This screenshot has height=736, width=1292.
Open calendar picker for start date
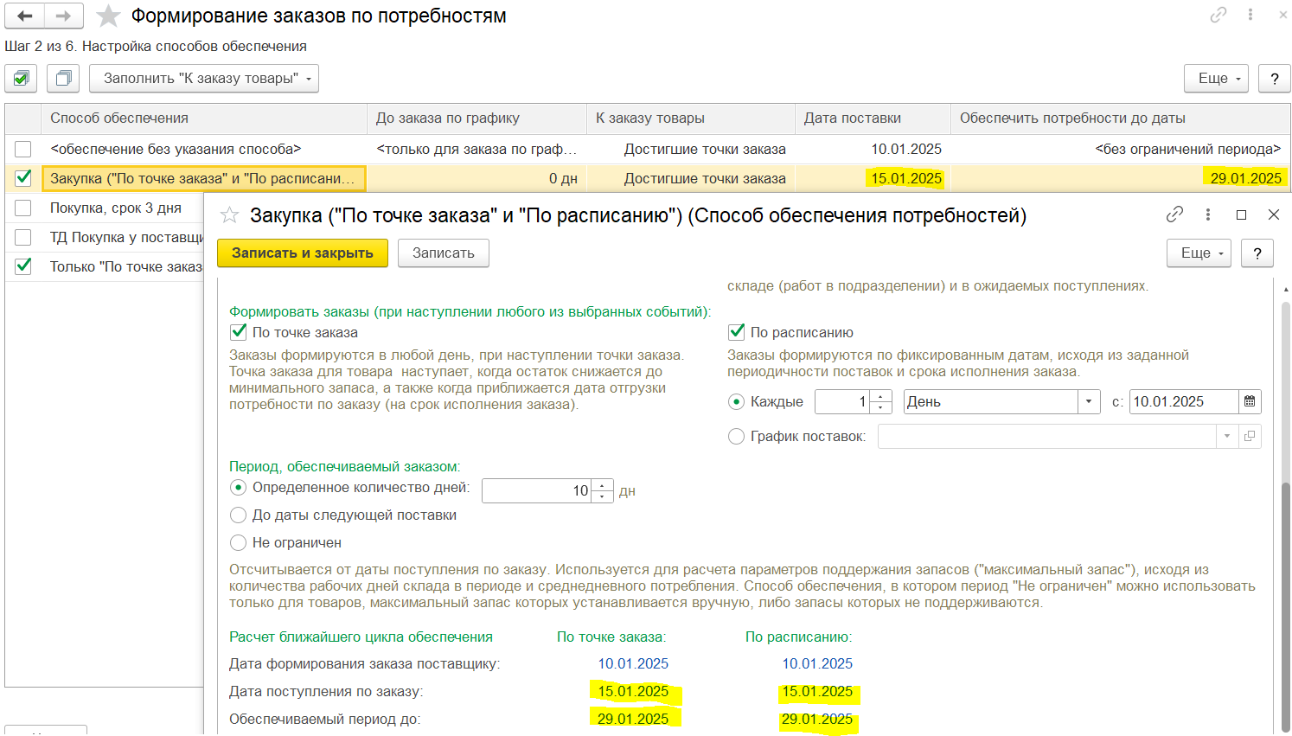tap(1250, 401)
